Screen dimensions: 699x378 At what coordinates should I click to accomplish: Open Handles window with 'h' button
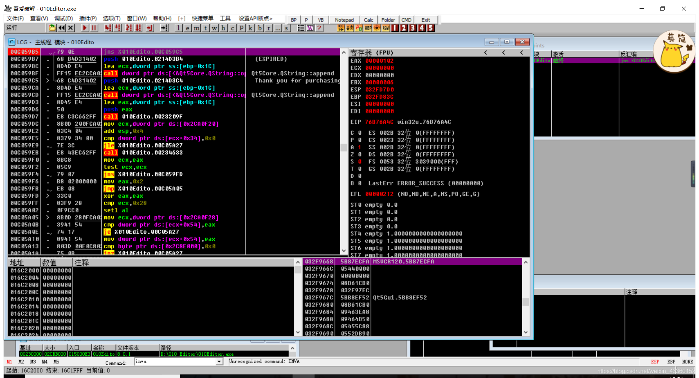pyautogui.click(x=224, y=28)
